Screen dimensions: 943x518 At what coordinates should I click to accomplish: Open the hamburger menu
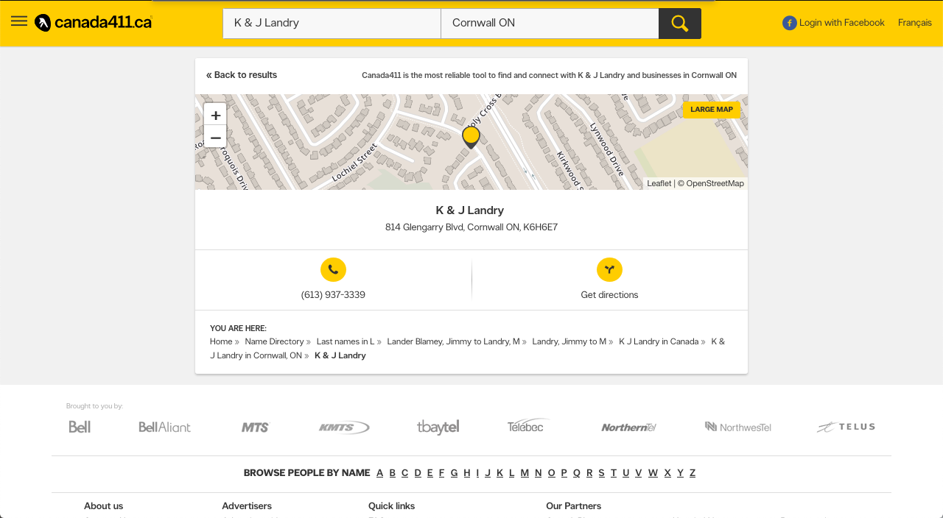[x=19, y=21]
